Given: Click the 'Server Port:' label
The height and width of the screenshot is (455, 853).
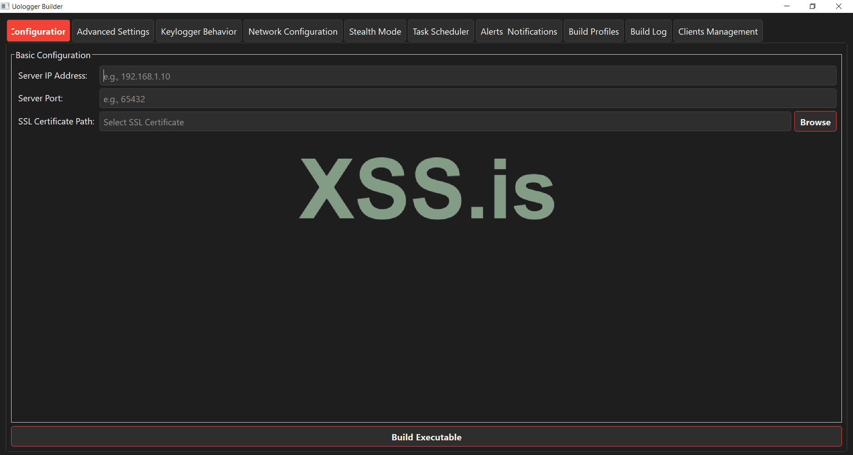Looking at the screenshot, I should coord(40,98).
